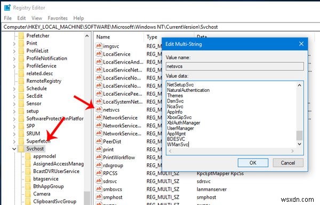The height and width of the screenshot is (205, 320).
Task: Click the 'Themes' line in Value data
Action: [x=175, y=96]
